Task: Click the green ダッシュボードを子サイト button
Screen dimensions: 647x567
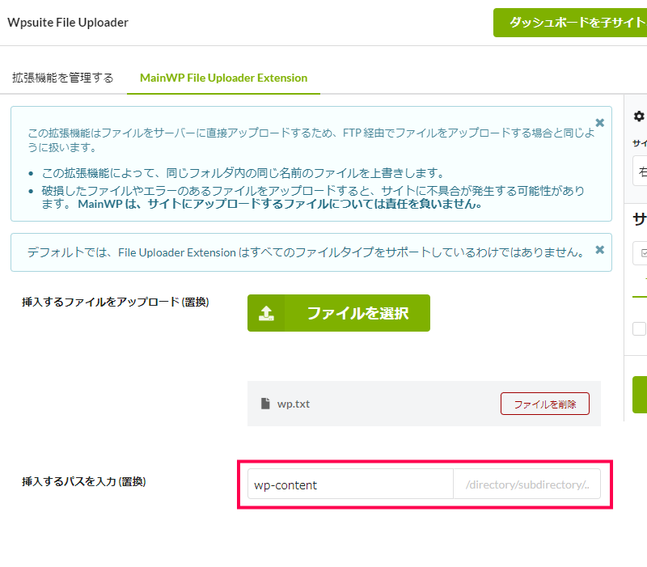Action: (570, 23)
